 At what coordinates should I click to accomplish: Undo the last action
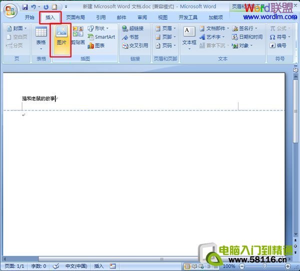[x=33, y=7]
